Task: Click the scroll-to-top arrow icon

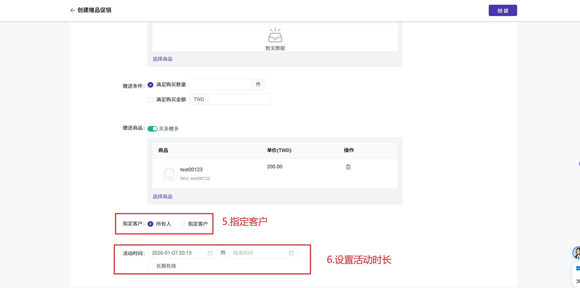Action: point(578,281)
